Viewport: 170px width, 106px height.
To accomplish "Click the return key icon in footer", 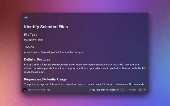I will (122, 90).
